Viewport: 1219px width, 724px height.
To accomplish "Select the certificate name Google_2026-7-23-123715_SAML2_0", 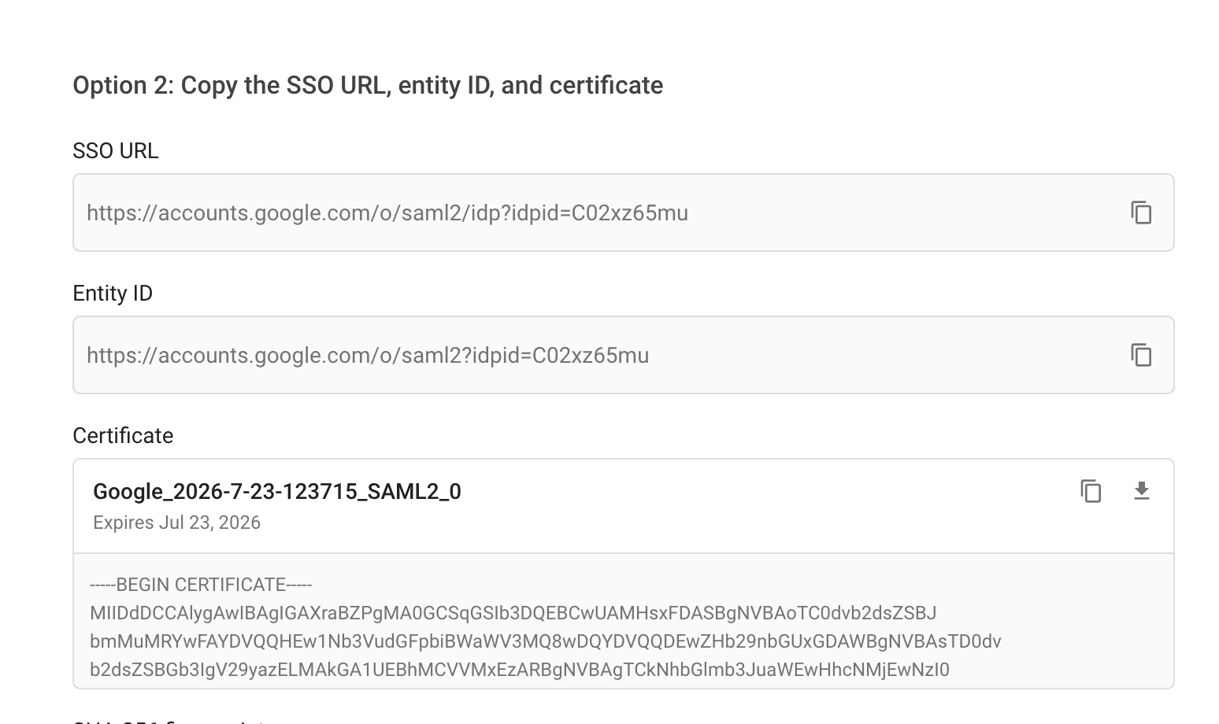I will 277,492.
